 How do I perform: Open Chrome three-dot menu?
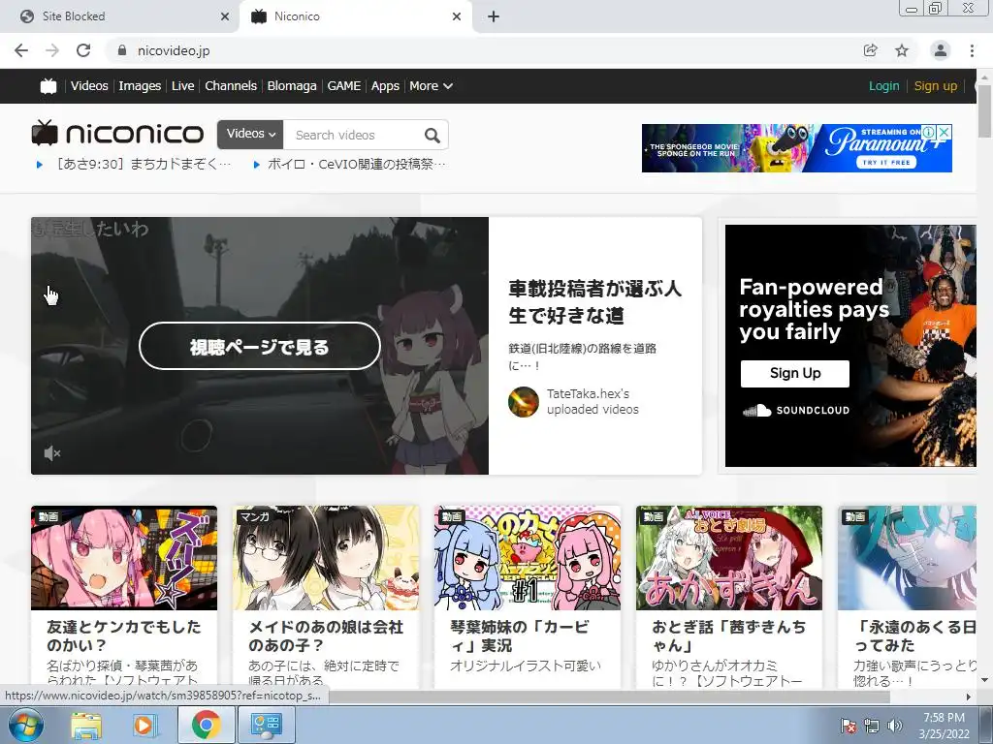972,50
